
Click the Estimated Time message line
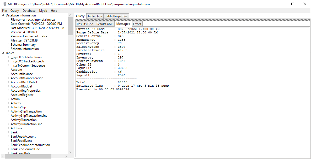pos(122,86)
